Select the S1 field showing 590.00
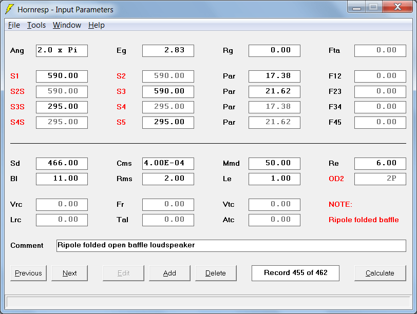The width and height of the screenshot is (417, 314). [x=62, y=76]
